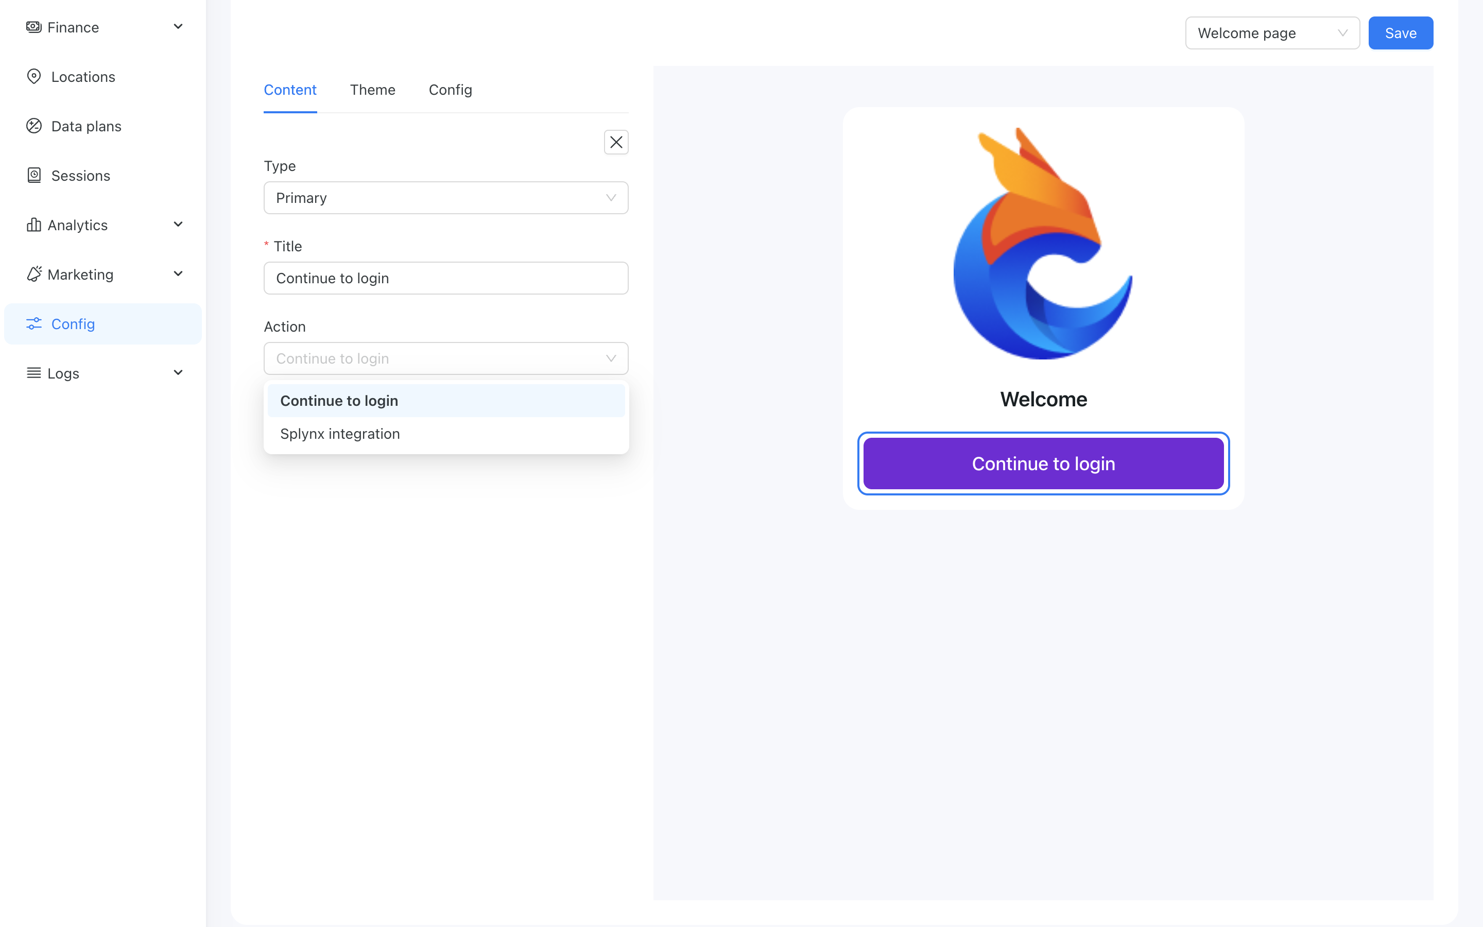Screen dimensions: 1483x927
Task: Switch to the Theme tab
Action: tap(373, 90)
